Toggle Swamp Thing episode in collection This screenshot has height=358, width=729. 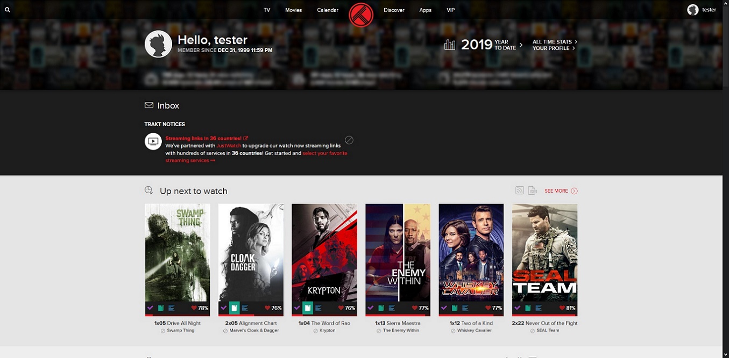[x=161, y=308]
